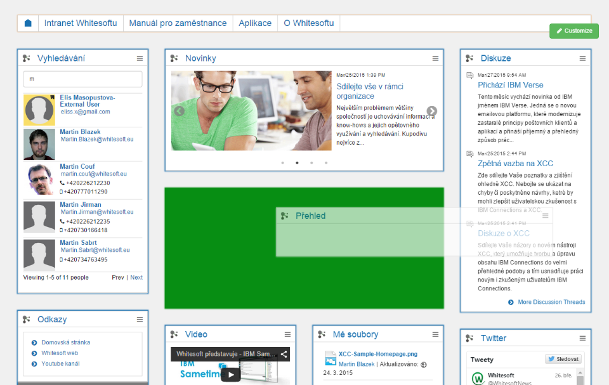Viewport: 609px width, 385px height.
Task: Open the Novinky widget hamburger menu
Action: pos(435,58)
